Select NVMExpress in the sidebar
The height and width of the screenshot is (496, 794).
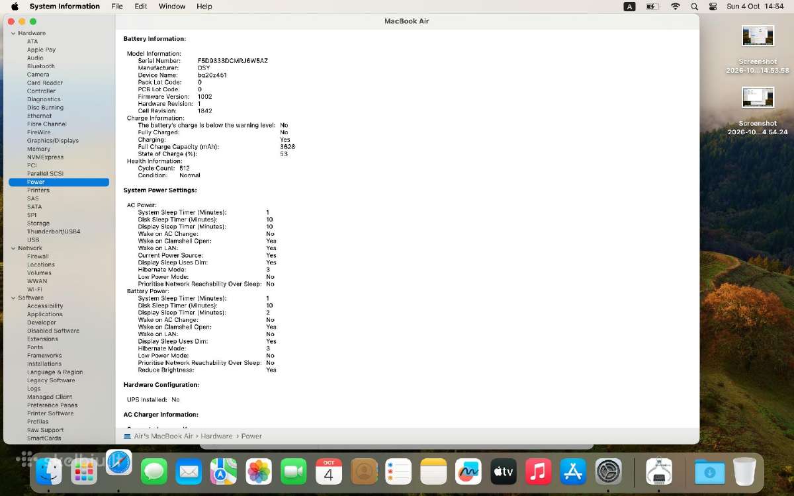(x=45, y=157)
